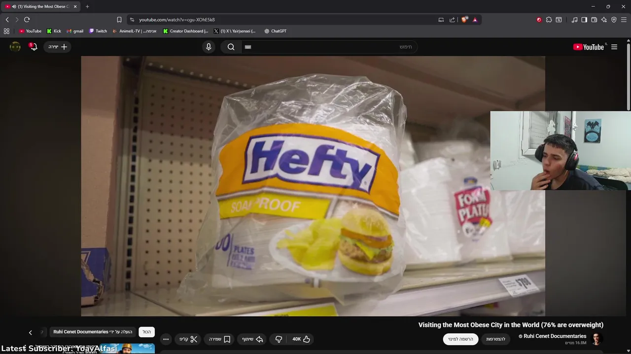631x354 pixels.
Task: Click the white subscribe button
Action: pyautogui.click(x=460, y=339)
